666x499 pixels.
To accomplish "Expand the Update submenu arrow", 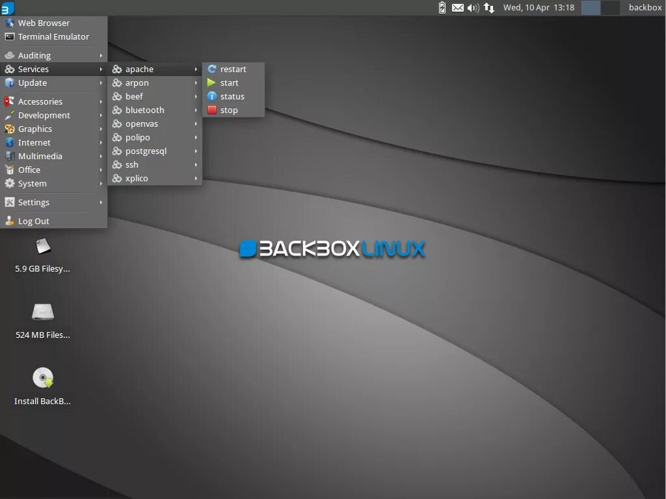I will click(x=101, y=83).
